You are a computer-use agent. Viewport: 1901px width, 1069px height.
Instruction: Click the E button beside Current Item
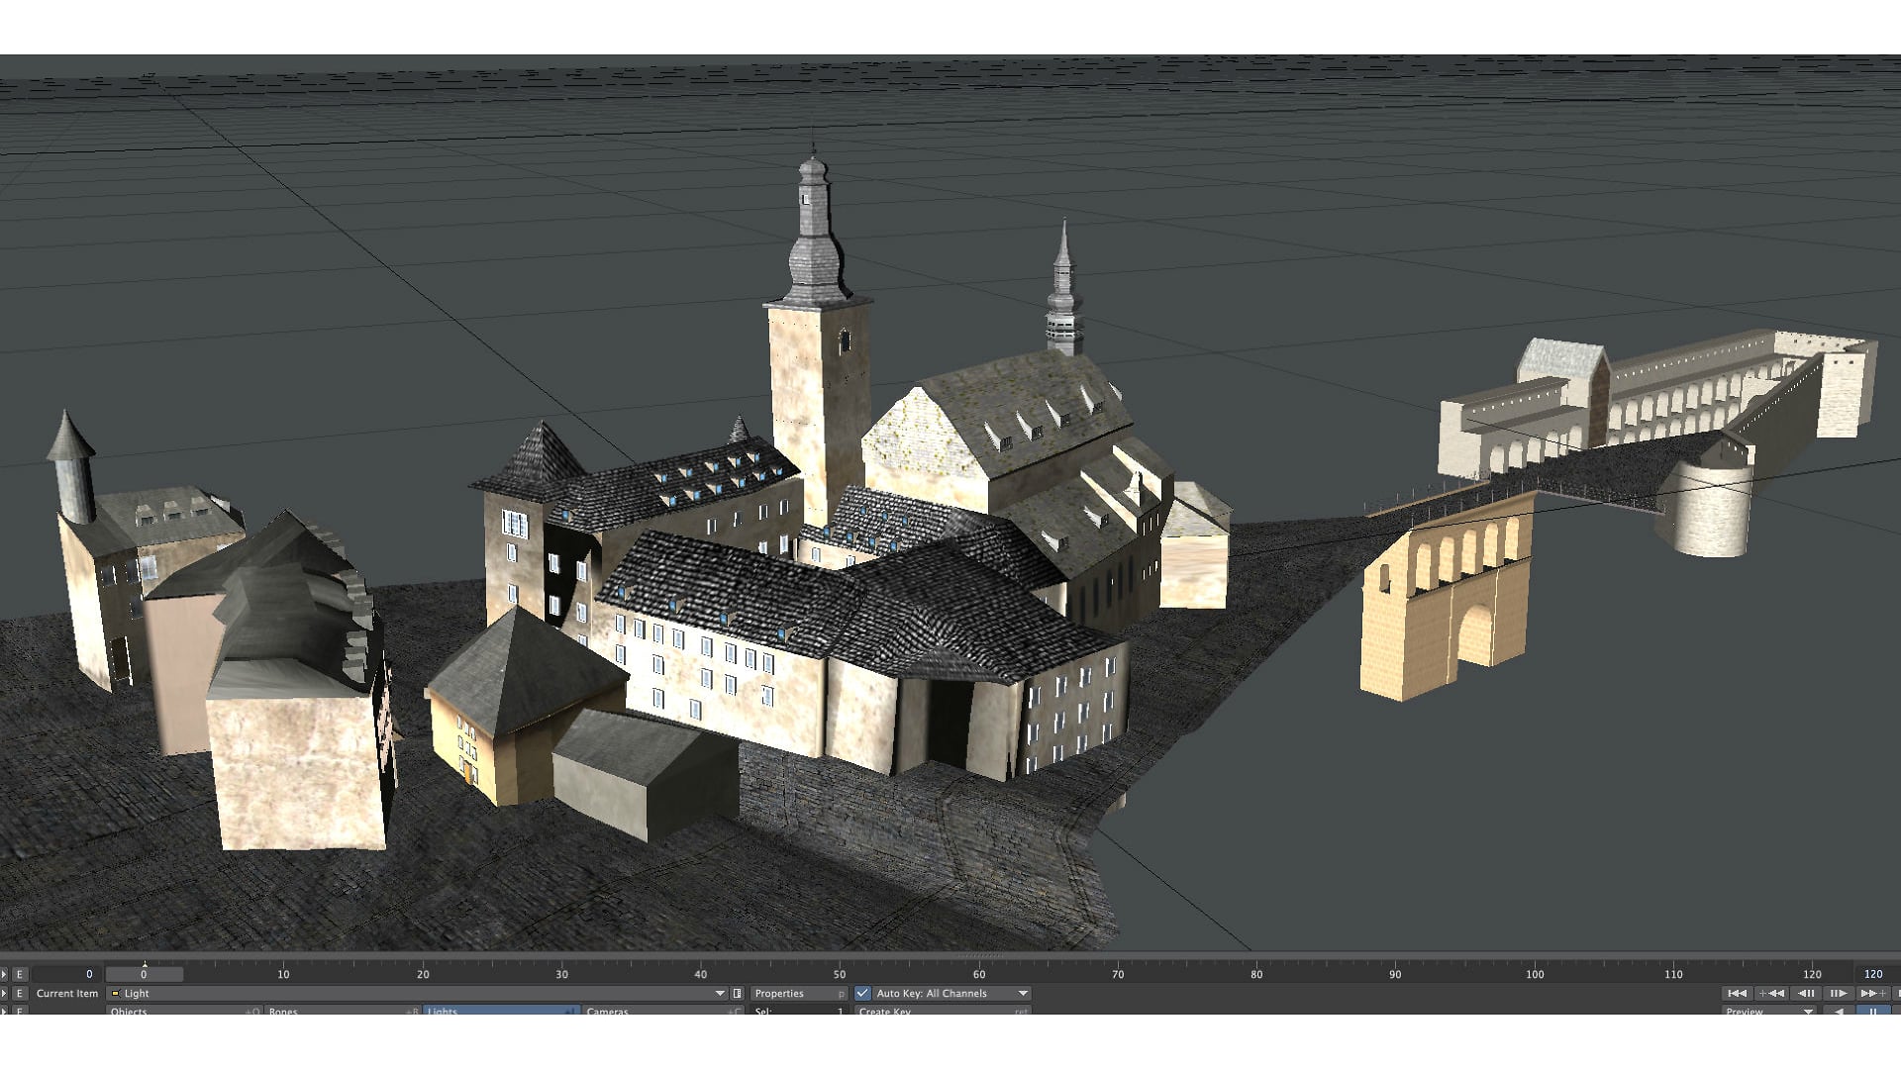point(19,993)
